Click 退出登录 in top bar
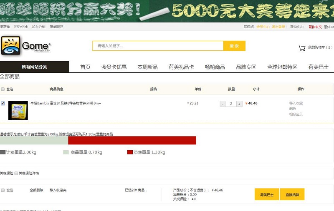334x211 pixels. click(x=278, y=27)
